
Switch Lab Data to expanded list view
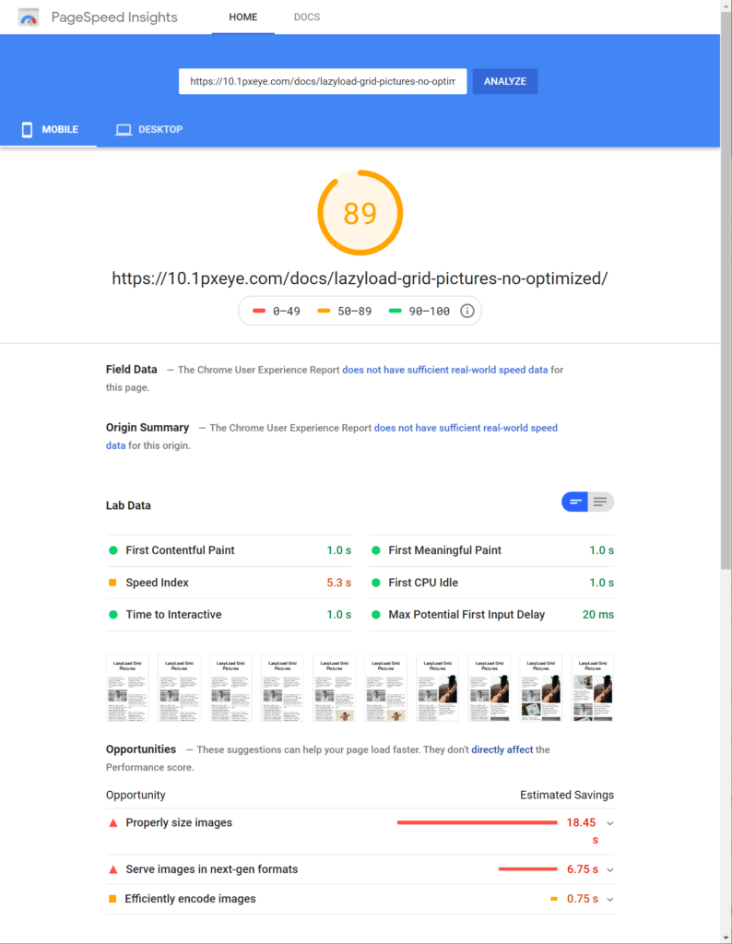tap(601, 501)
